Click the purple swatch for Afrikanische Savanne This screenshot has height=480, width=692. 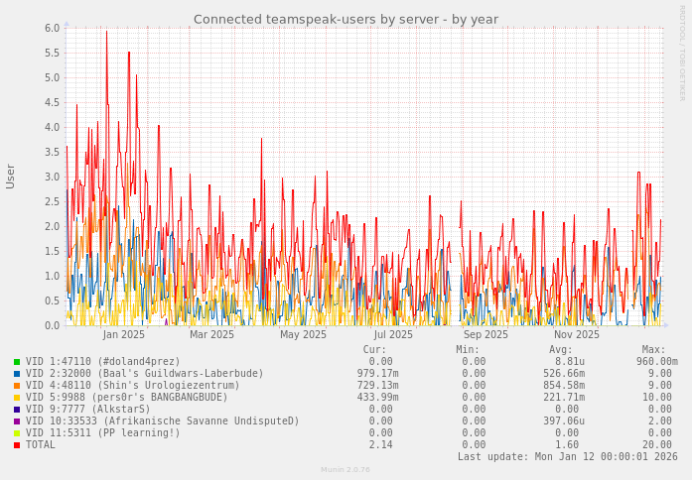17,421
